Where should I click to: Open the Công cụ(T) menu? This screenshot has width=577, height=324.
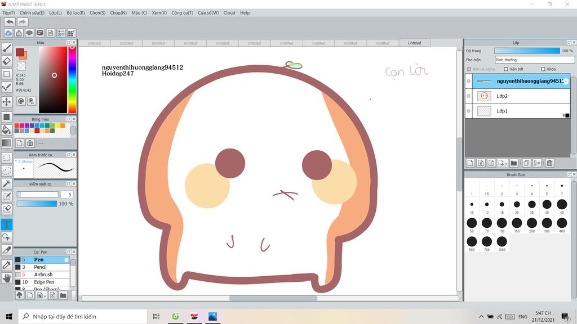click(182, 13)
